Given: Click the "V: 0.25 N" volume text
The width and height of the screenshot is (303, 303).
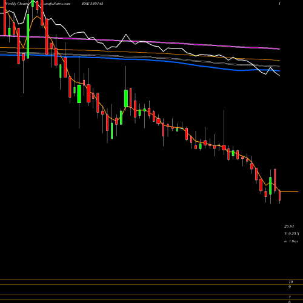Looking at the screenshot, I should [x=291, y=234].
